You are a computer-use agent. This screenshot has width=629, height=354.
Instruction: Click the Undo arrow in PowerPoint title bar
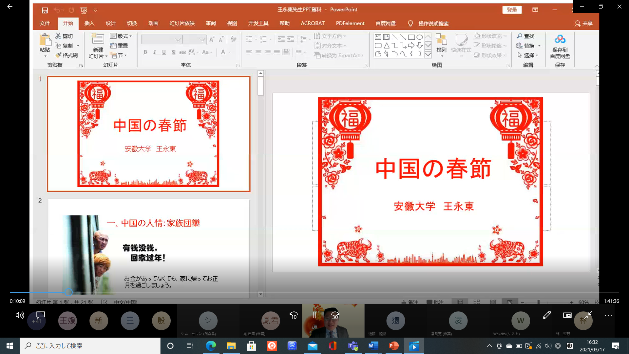(x=57, y=10)
